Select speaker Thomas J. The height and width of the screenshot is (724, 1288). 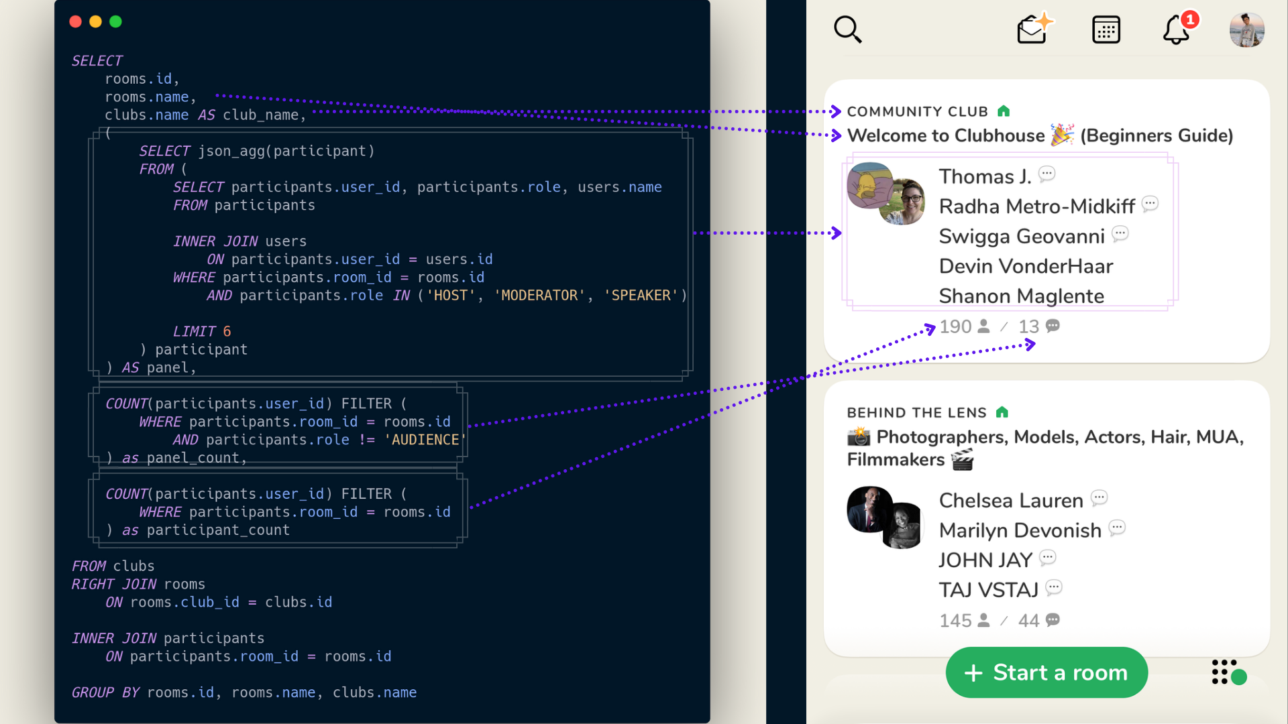click(x=985, y=176)
